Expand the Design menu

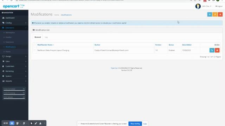14,56
